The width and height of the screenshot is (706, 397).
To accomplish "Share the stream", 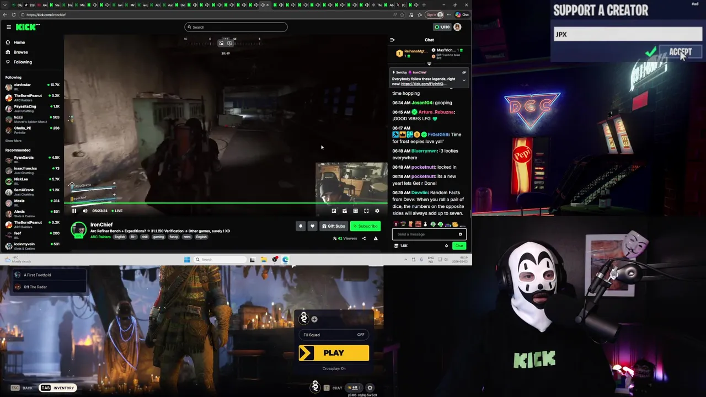I will point(363,239).
